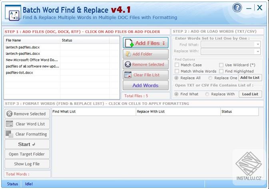The width and height of the screenshot is (269, 189).
Task: Click the Status label in status bar
Action: [12, 184]
